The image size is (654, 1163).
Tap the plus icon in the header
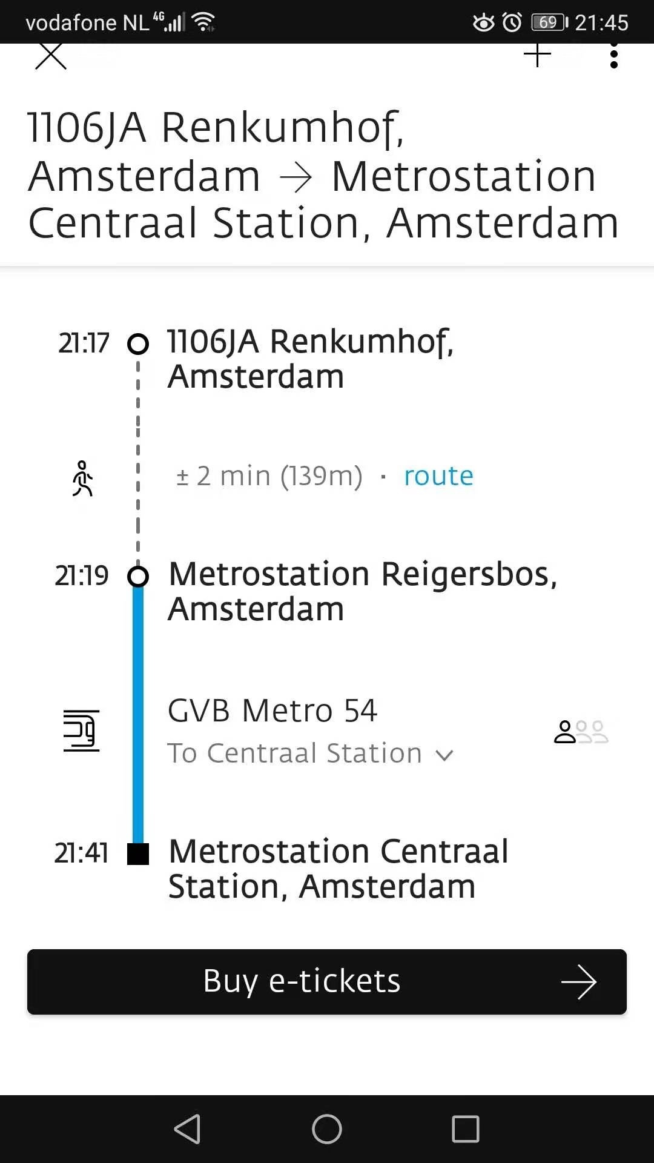[x=537, y=55]
